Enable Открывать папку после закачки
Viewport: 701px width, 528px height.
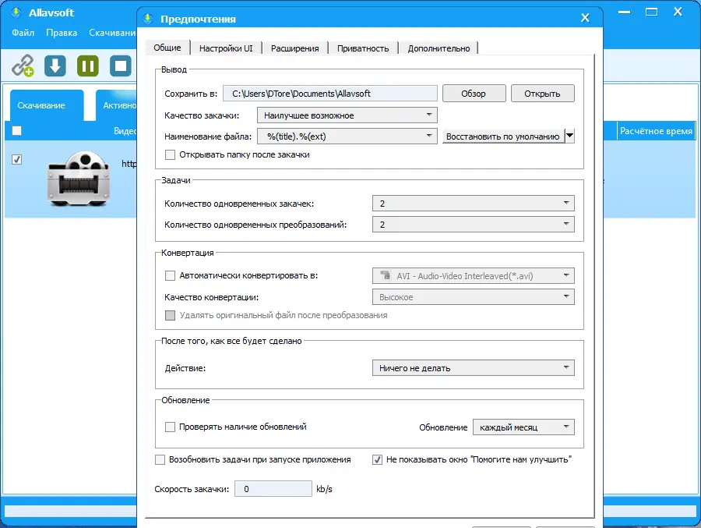click(169, 155)
